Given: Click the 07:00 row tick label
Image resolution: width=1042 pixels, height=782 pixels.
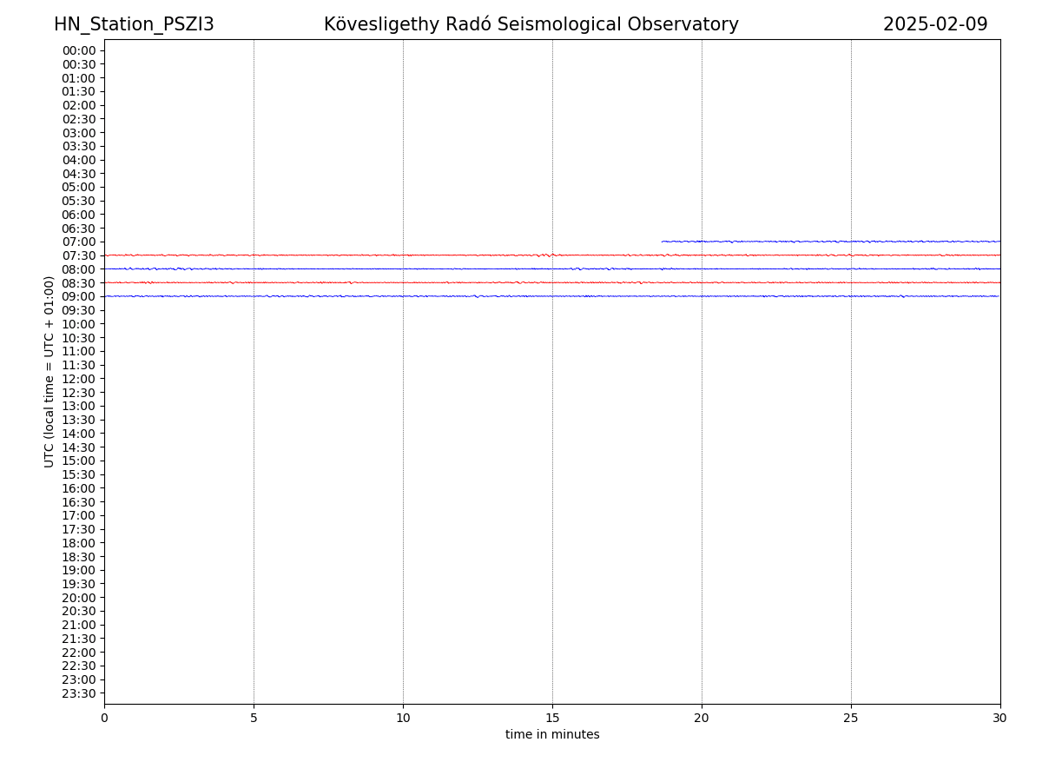Looking at the screenshot, I should pyautogui.click(x=79, y=242).
